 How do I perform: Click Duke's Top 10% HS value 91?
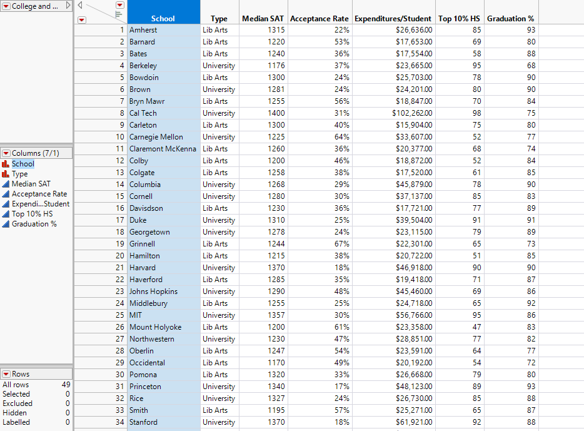pyautogui.click(x=460, y=220)
